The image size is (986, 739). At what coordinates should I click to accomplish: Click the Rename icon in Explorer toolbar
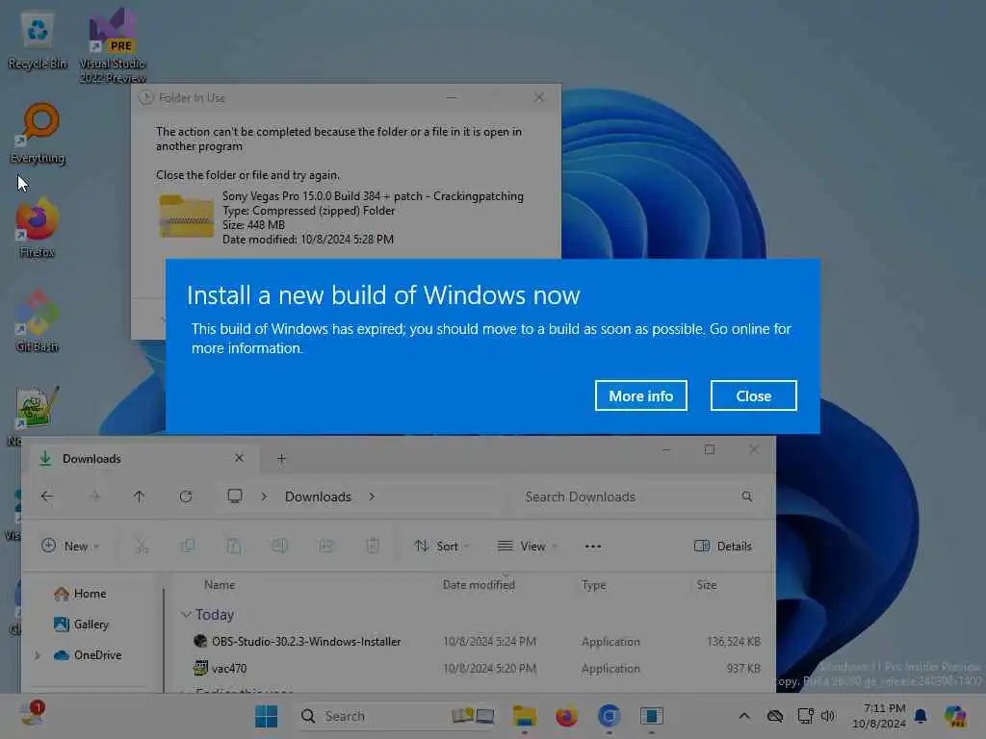click(x=280, y=547)
